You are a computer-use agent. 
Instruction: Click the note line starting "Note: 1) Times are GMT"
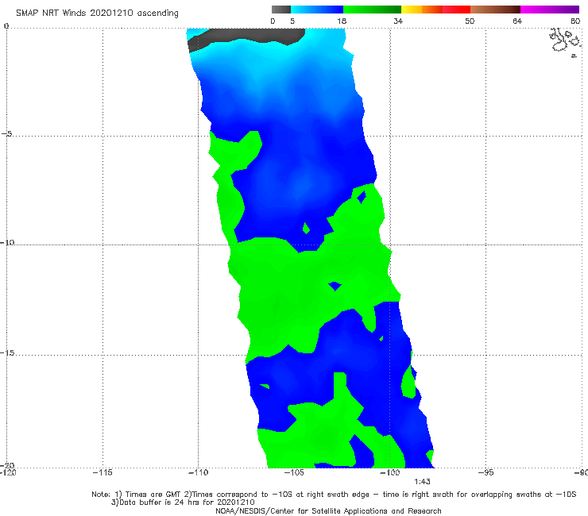click(334, 495)
